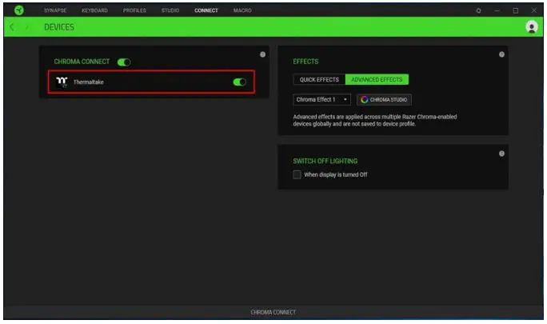Open help in Chroma Connect panel

[x=262, y=54]
